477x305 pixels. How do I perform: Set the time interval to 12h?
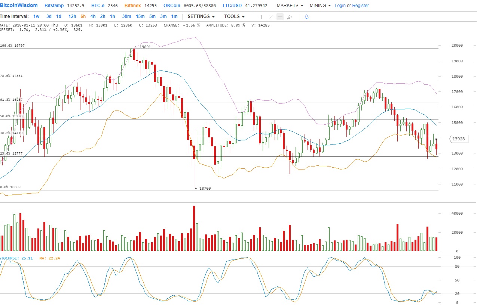click(72, 16)
